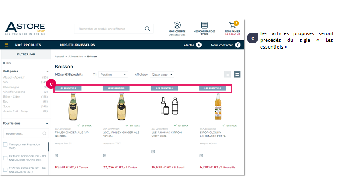
Task: Click price 4,280 € HT / 1 Bouteille
Action: (x=218, y=167)
